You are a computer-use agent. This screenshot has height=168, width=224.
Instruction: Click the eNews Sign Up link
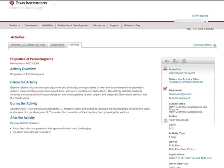[200, 16]
